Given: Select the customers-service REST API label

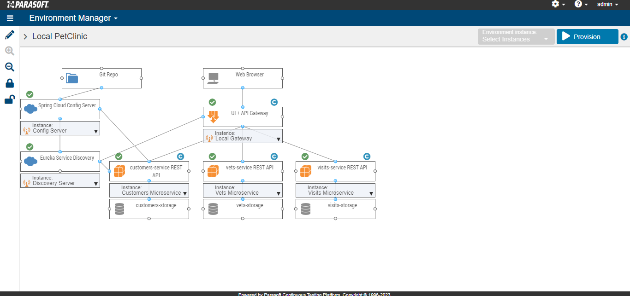Looking at the screenshot, I should 156,171.
